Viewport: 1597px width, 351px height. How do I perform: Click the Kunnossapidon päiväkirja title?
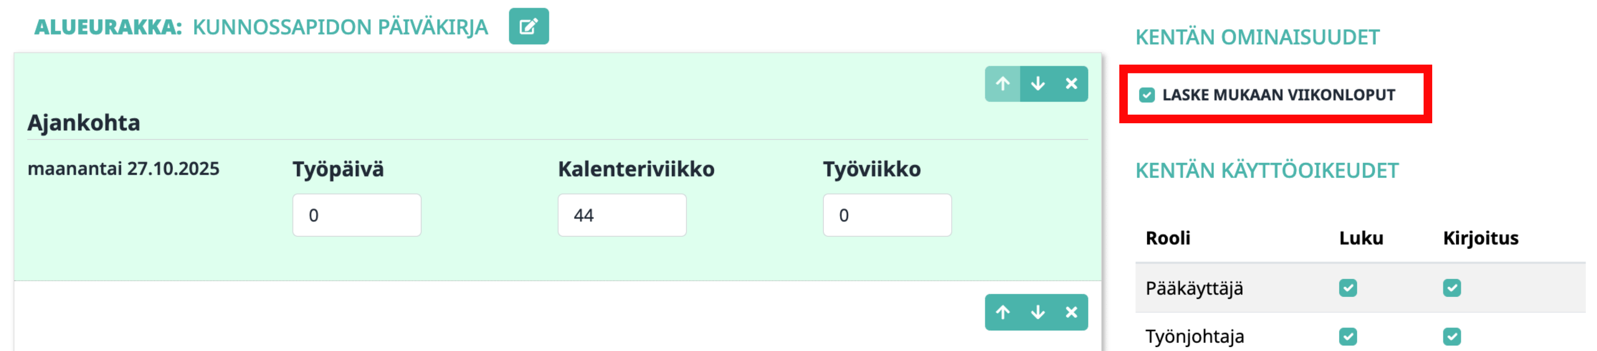pyautogui.click(x=340, y=27)
